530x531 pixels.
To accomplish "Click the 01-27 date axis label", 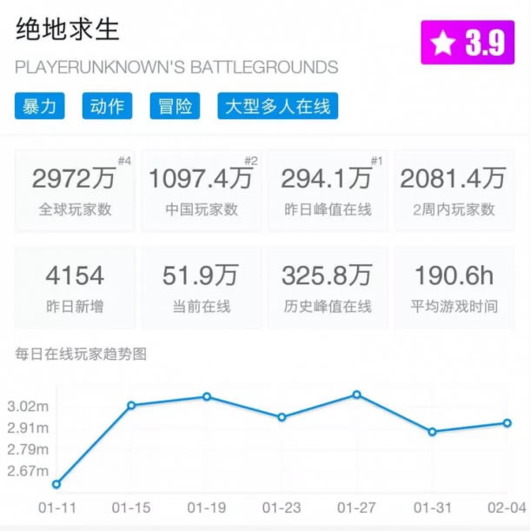I will click(x=356, y=508).
